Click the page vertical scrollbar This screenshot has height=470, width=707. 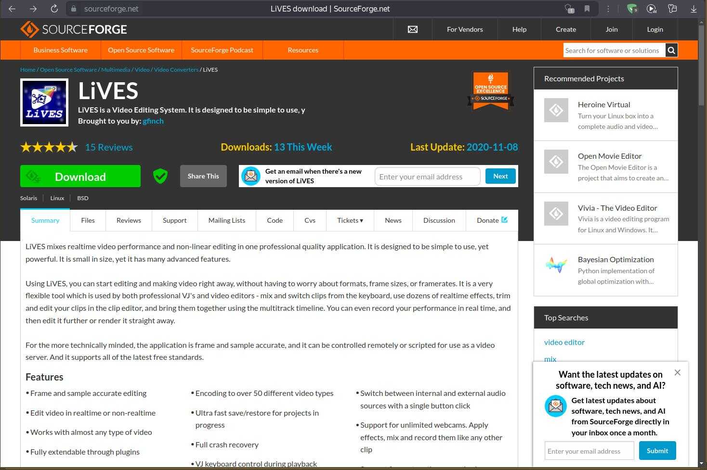tap(702, 65)
